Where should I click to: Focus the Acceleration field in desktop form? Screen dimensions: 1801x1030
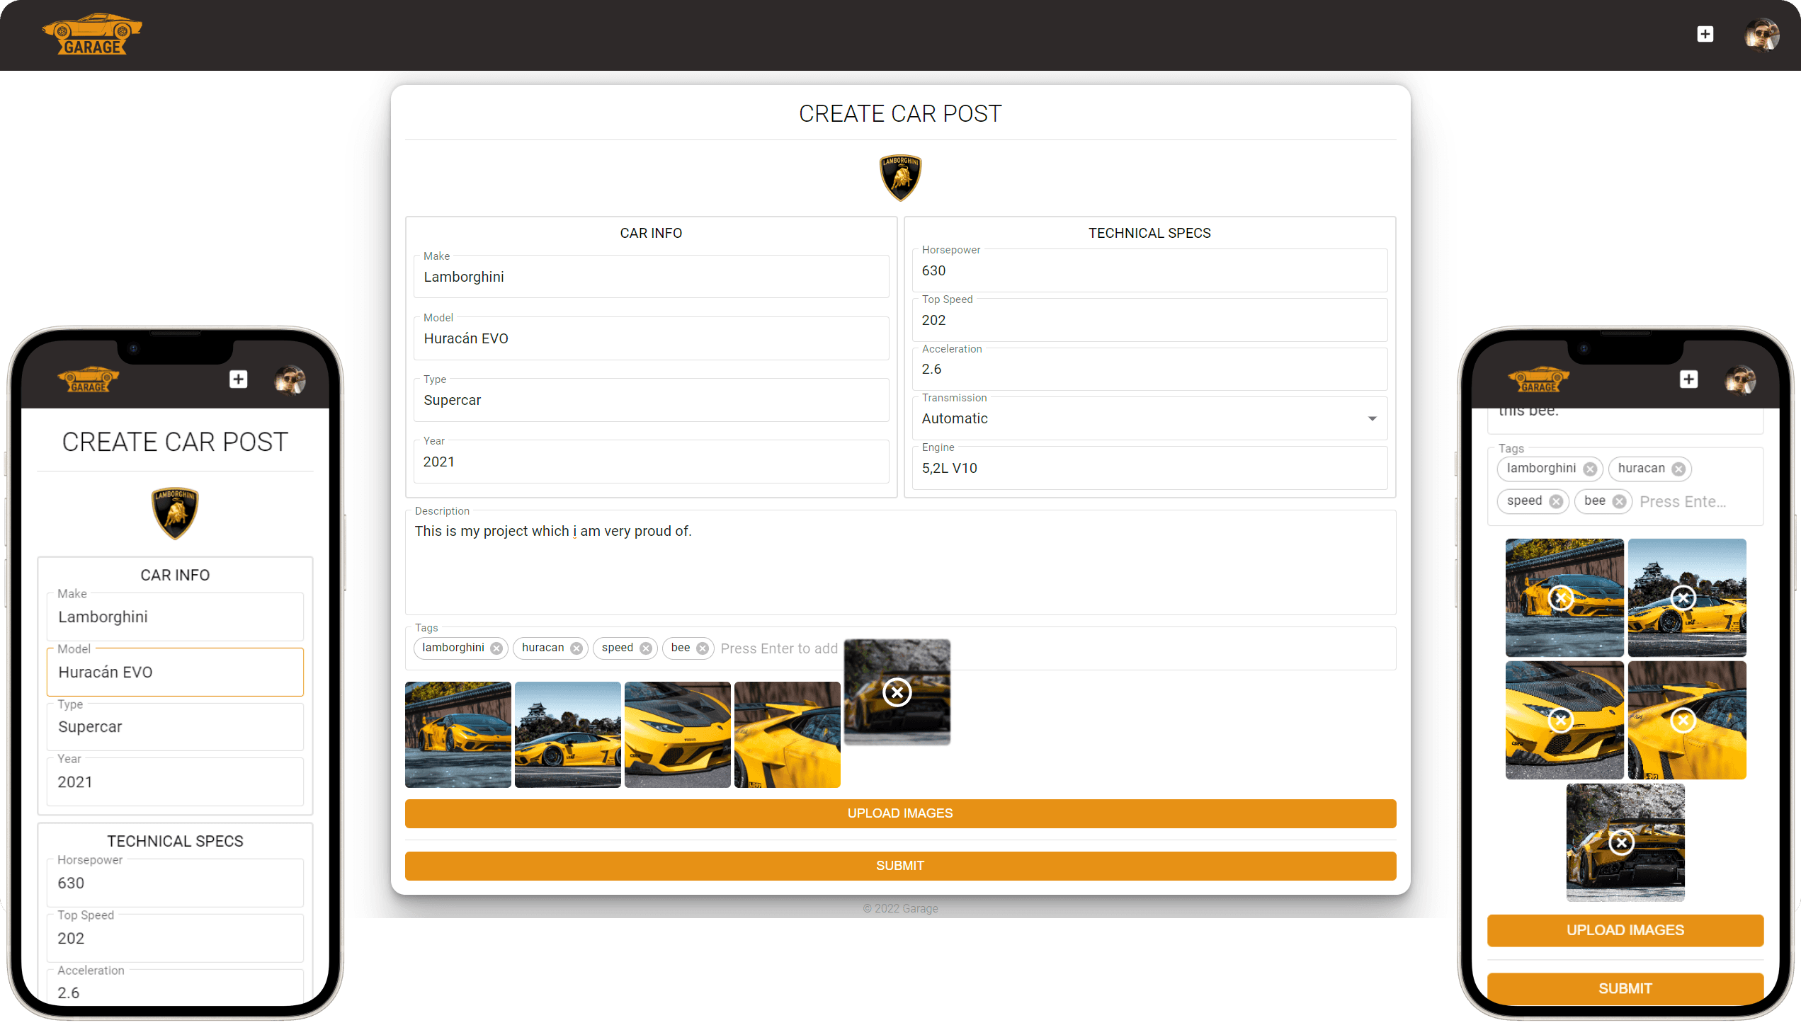pyautogui.click(x=1149, y=369)
